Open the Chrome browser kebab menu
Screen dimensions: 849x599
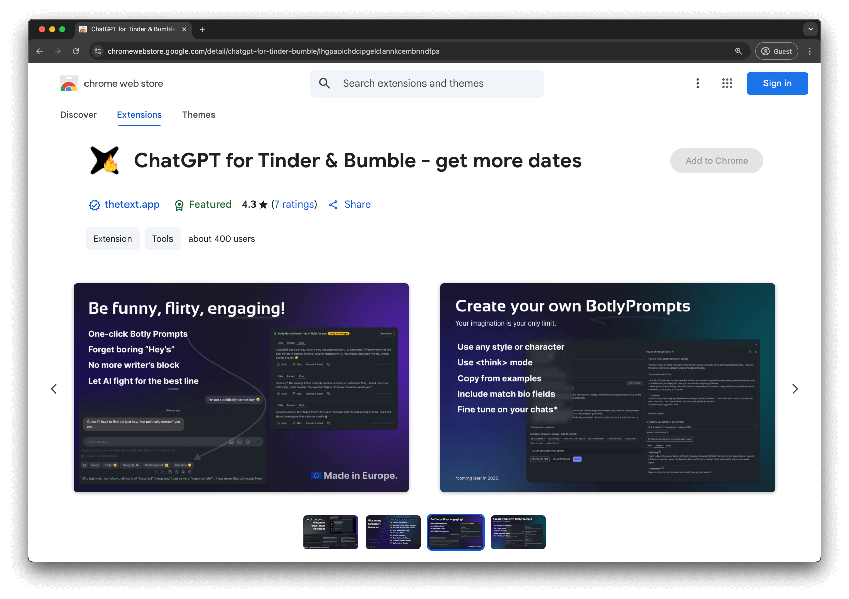coord(809,51)
